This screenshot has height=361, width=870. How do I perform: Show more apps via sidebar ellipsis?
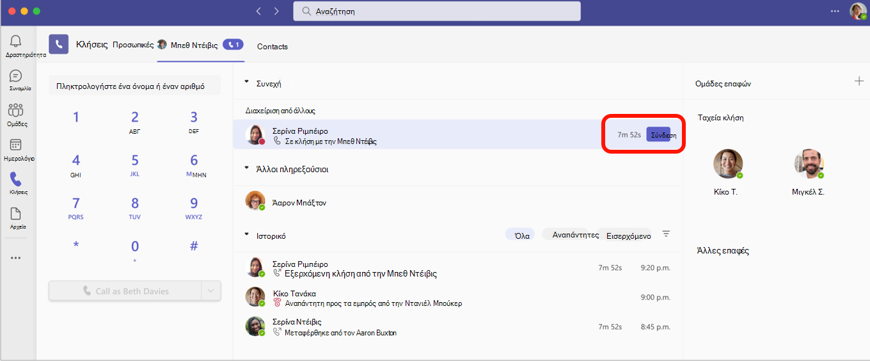(x=16, y=258)
